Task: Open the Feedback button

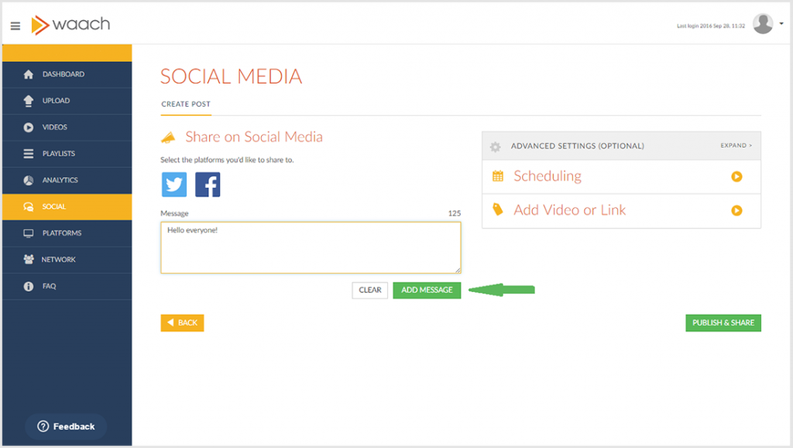Action: 66,426
